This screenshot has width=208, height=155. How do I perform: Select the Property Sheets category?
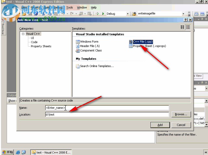(41, 46)
